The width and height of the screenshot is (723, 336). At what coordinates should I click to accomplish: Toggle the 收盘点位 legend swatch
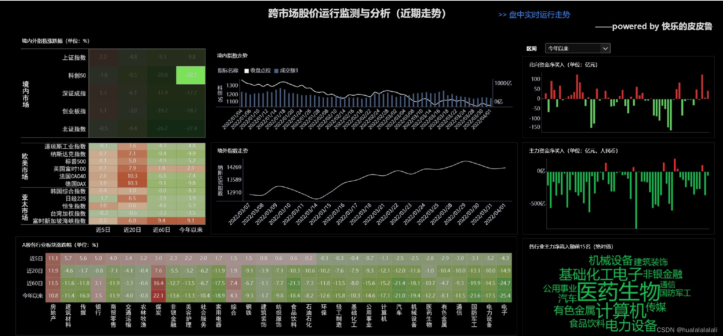(246, 71)
